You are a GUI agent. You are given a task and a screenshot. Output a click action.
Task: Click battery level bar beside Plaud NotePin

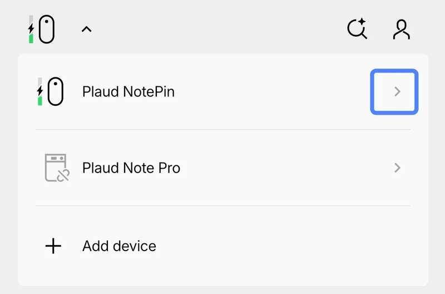[40, 91]
